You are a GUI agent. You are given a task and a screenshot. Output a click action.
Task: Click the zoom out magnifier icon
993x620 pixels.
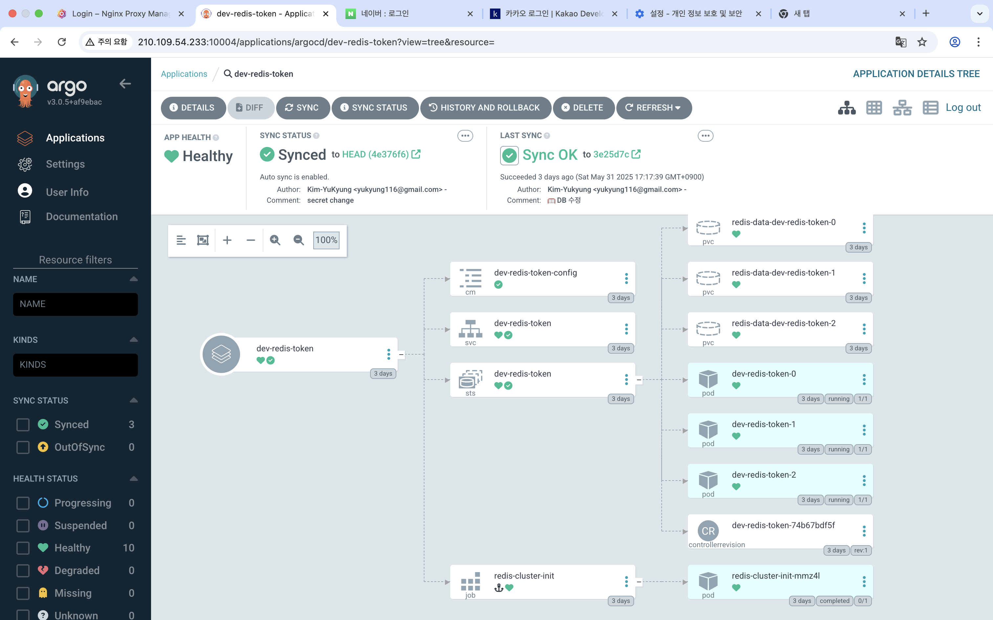tap(298, 240)
